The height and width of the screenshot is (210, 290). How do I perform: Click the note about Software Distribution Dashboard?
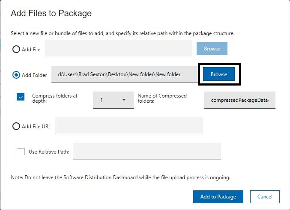click(x=120, y=177)
